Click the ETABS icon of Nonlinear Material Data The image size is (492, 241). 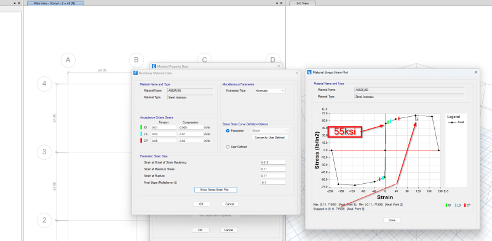(135, 73)
